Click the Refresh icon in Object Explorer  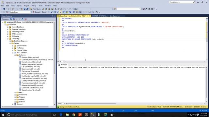pos(23,19)
